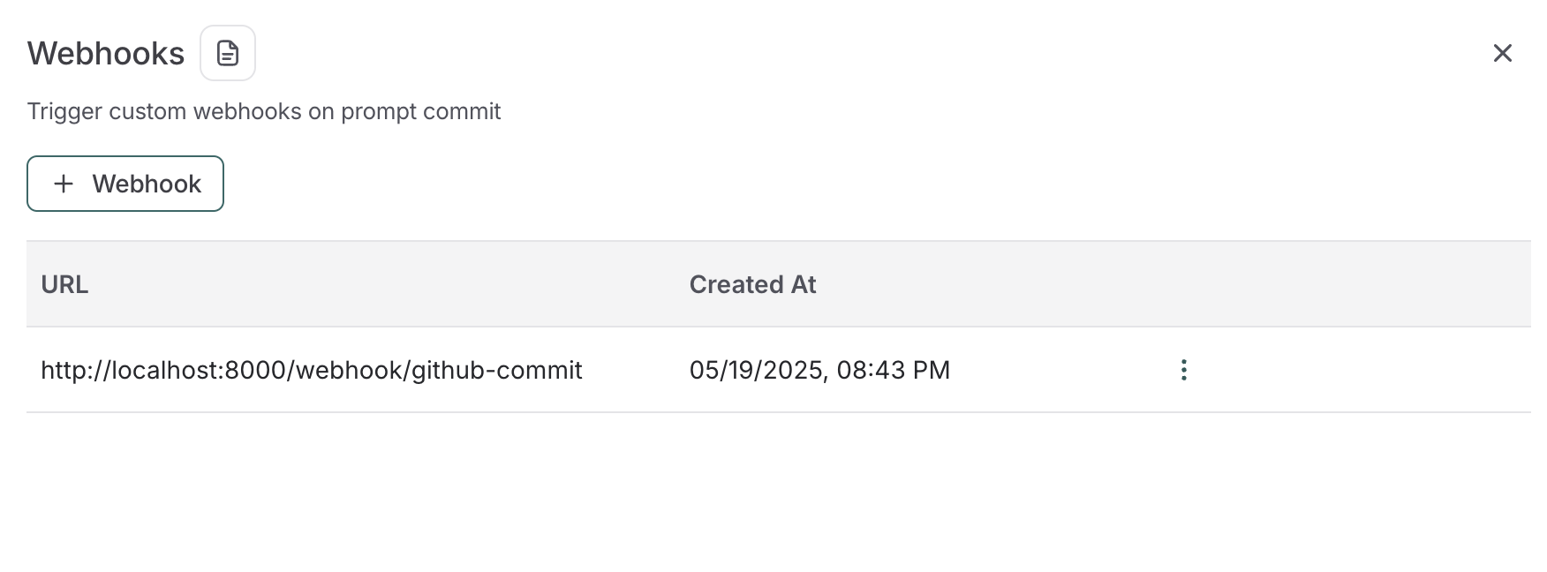Screen dimensions: 1547x572
Task: Open the three-dot menu for github-commit webhook
Action: (1184, 370)
